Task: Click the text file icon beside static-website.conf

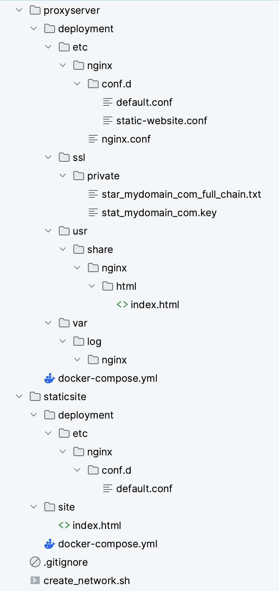Action: [108, 121]
